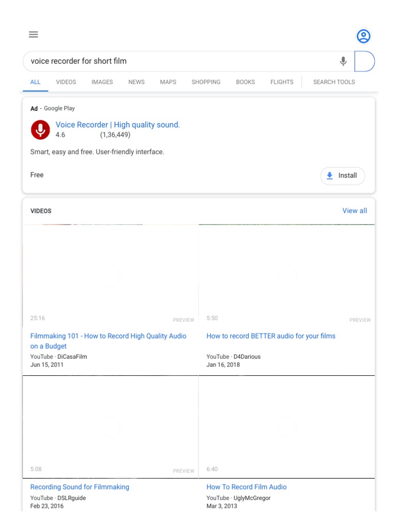Open the 5:08 video thumbnail
This screenshot has height=530, width=397.
click(x=111, y=426)
